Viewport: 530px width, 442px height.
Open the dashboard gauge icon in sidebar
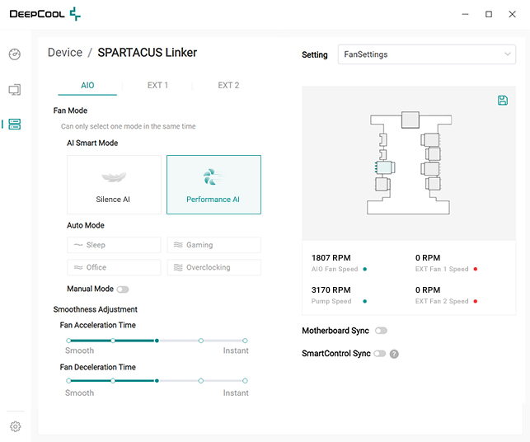(x=15, y=54)
